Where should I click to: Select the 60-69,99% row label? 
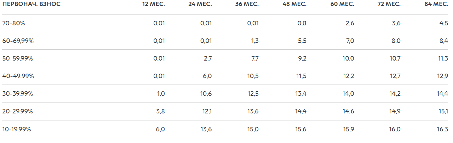click(x=18, y=41)
